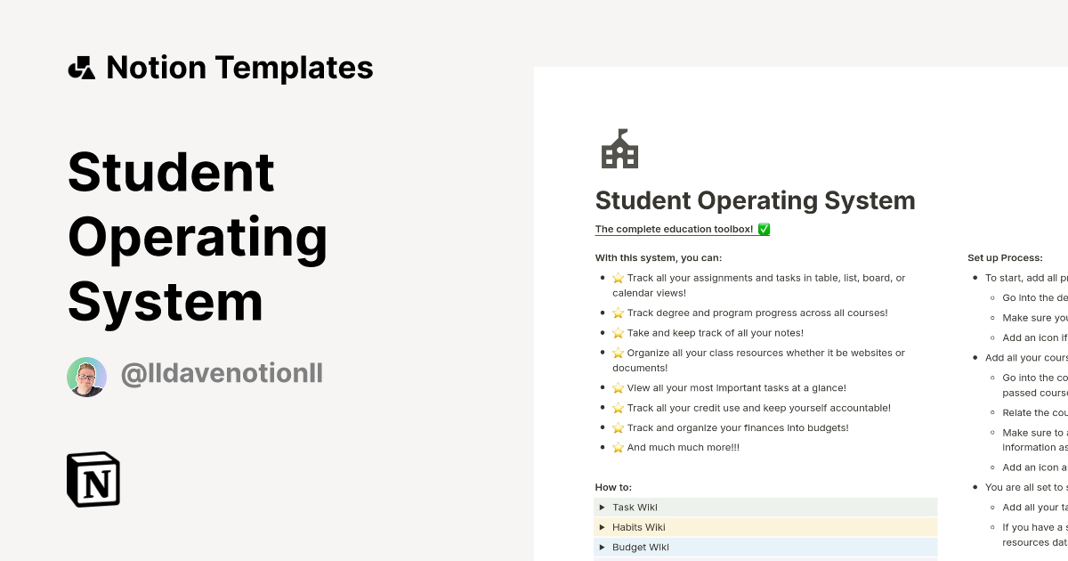
Task: Click the star emoji beside degree progress bullet
Action: [x=618, y=313]
